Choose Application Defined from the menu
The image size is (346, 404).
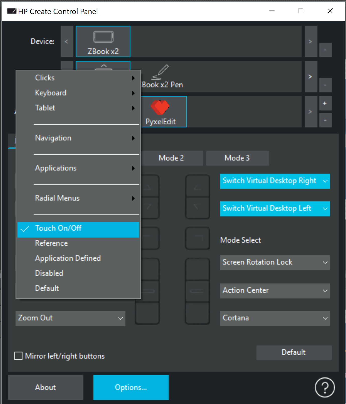(78, 258)
